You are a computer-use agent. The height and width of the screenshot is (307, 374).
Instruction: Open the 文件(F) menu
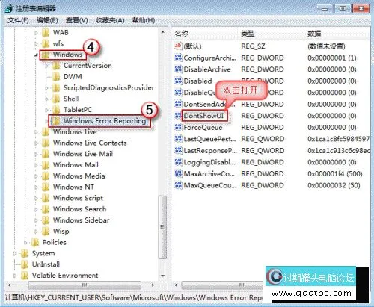point(18,20)
